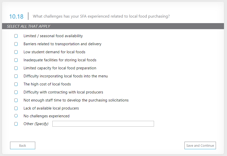Check 'Limited / seasonal food availability' checkbox
Screen dimensions: 227x156
(16, 36)
